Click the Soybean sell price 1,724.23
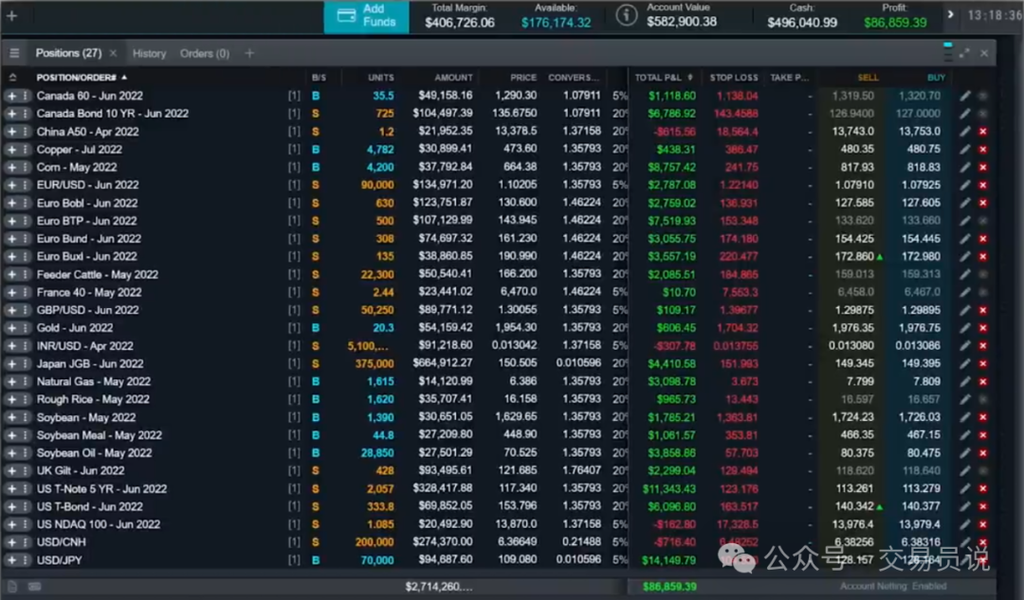This screenshot has height=600, width=1024. pos(852,417)
